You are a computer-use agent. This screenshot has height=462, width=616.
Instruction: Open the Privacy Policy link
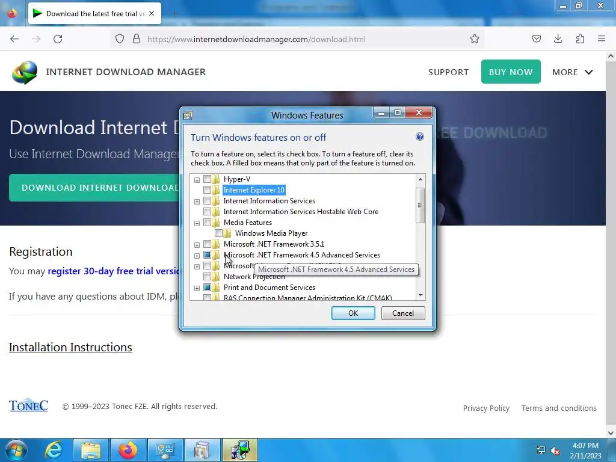click(486, 408)
